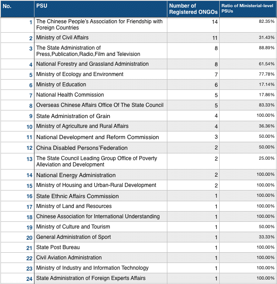Viewport: 277px width, 284px height.
Task: Click row number '13' cell
Action: coord(17,161)
